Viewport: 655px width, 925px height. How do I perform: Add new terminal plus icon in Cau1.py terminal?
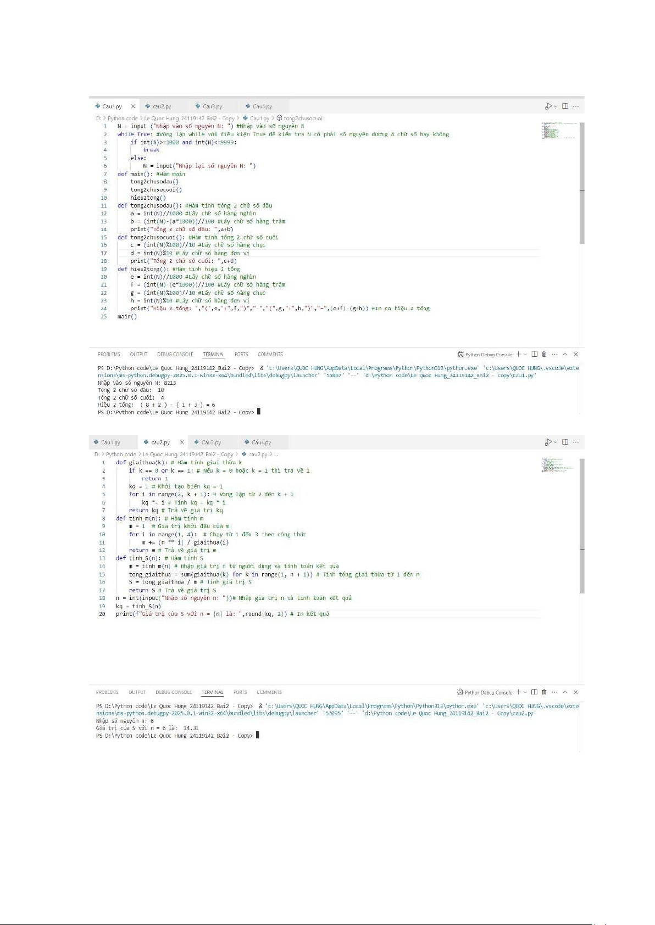518,354
